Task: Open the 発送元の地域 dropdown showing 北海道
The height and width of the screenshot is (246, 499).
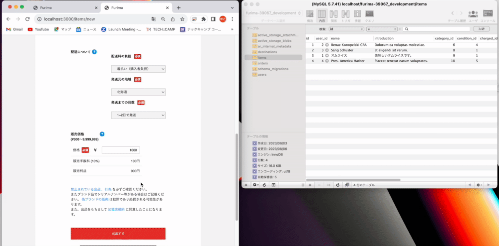Action: (138, 92)
